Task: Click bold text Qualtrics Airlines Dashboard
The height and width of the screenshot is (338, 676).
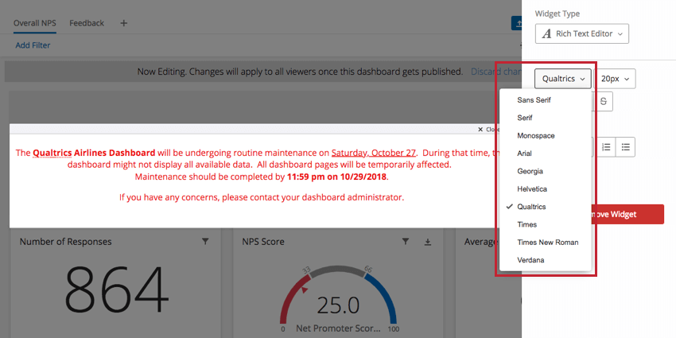Action: pyautogui.click(x=94, y=153)
